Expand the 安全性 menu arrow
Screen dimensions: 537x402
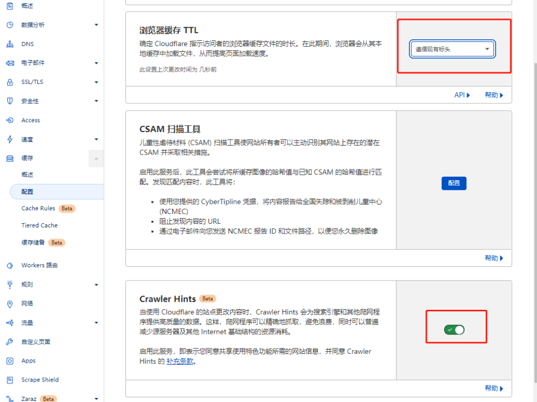[96, 101]
